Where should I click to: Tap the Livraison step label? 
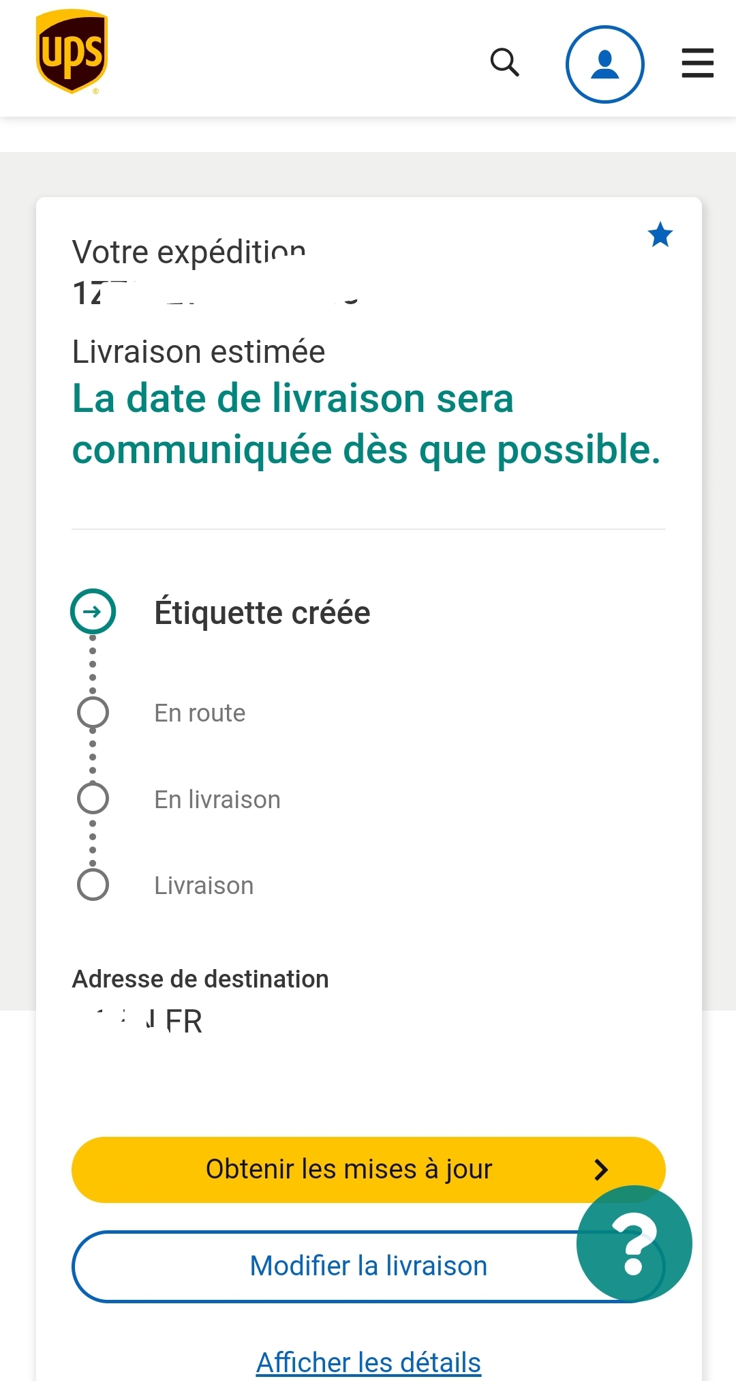[204, 885]
